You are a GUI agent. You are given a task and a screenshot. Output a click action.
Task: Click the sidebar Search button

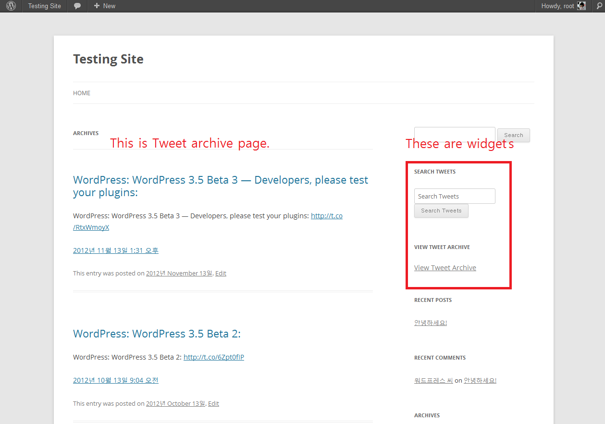pyautogui.click(x=514, y=135)
